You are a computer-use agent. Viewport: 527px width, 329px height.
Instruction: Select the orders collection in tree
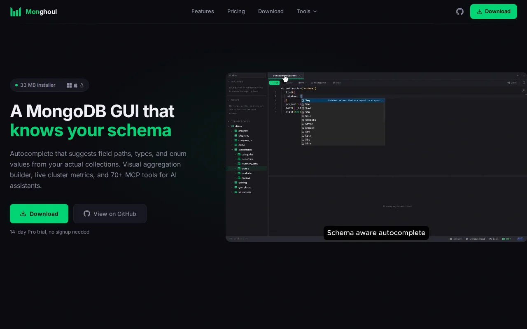[x=247, y=169]
